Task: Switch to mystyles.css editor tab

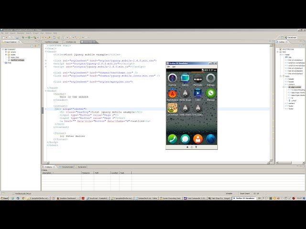Action: pyautogui.click(x=71, y=42)
